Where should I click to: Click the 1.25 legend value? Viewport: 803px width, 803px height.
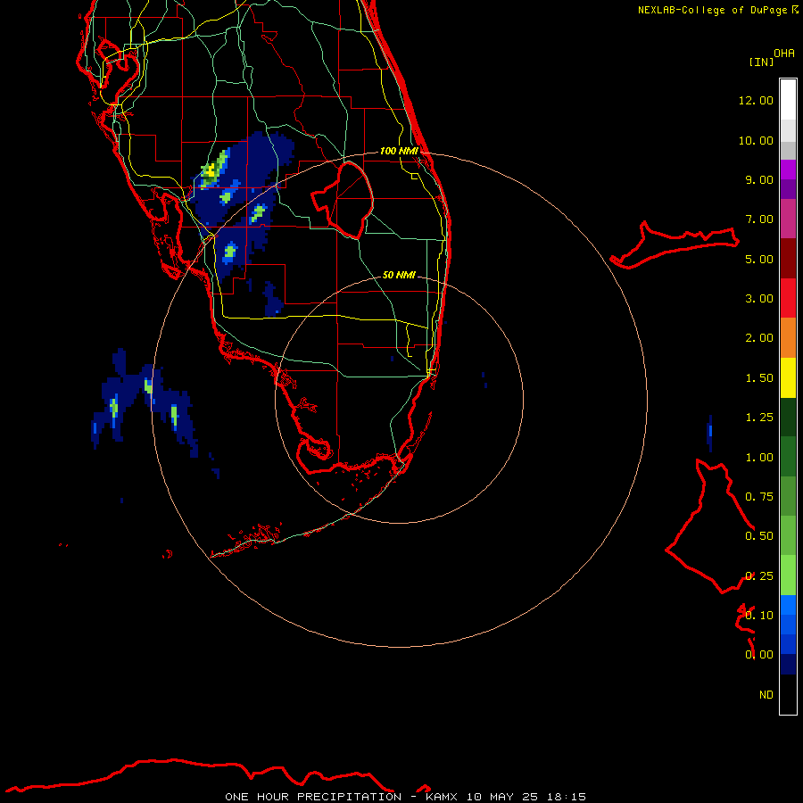[x=759, y=418]
